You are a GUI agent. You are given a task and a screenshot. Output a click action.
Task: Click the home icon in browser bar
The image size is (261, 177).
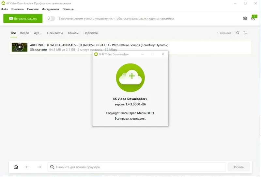click(x=16, y=167)
